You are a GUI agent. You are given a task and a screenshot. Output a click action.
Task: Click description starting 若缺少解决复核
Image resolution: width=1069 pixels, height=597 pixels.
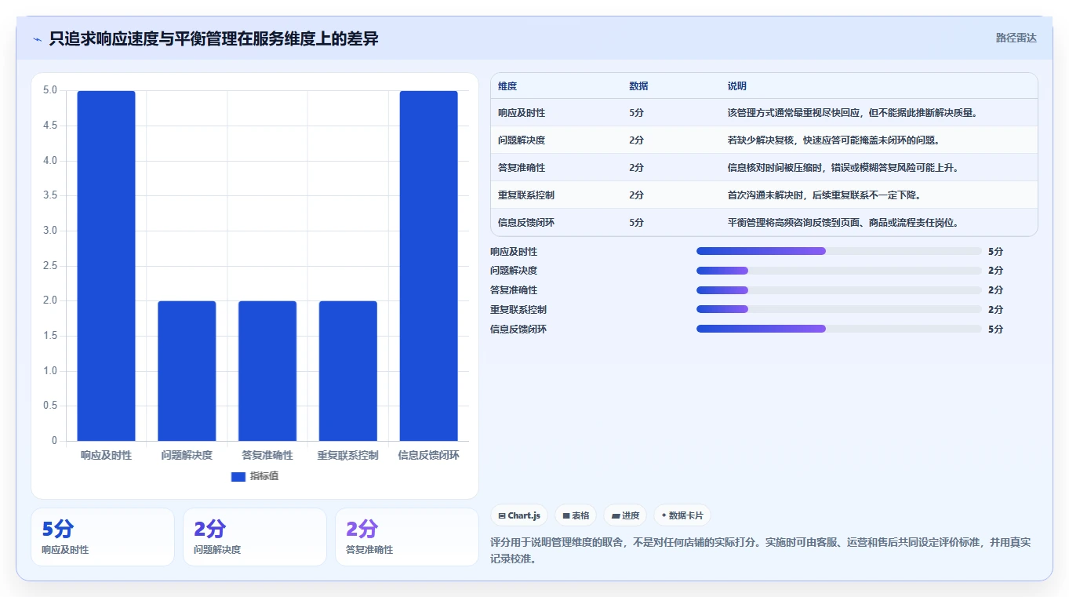(x=833, y=140)
